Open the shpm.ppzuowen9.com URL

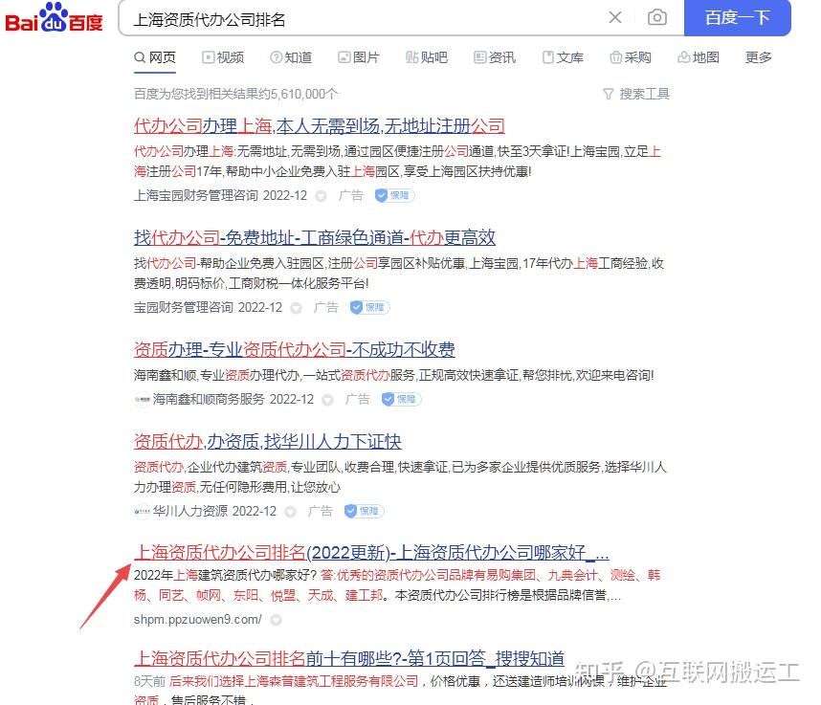coord(198,620)
